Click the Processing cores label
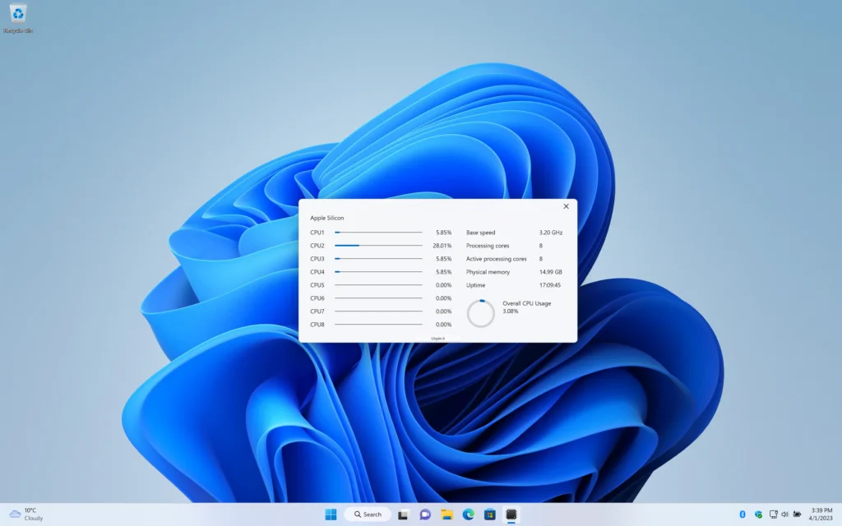 pyautogui.click(x=488, y=245)
